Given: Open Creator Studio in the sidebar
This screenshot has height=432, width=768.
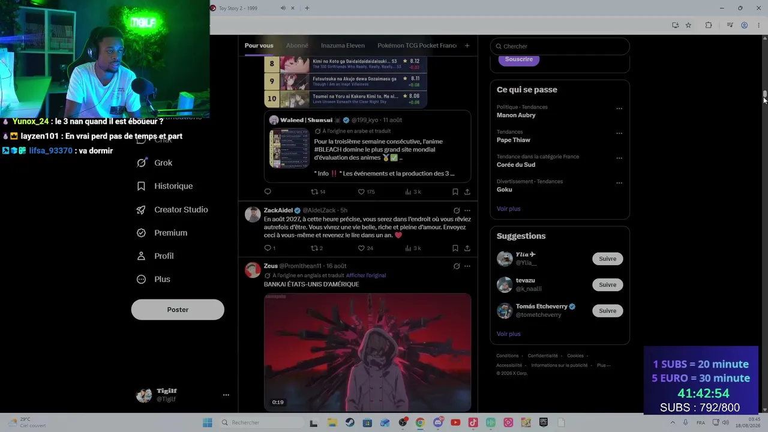Looking at the screenshot, I should coord(172,209).
